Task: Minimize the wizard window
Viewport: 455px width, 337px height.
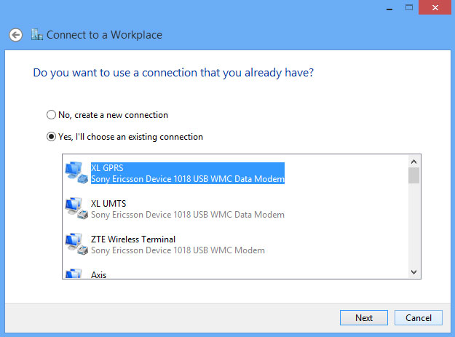Action: coord(389,8)
